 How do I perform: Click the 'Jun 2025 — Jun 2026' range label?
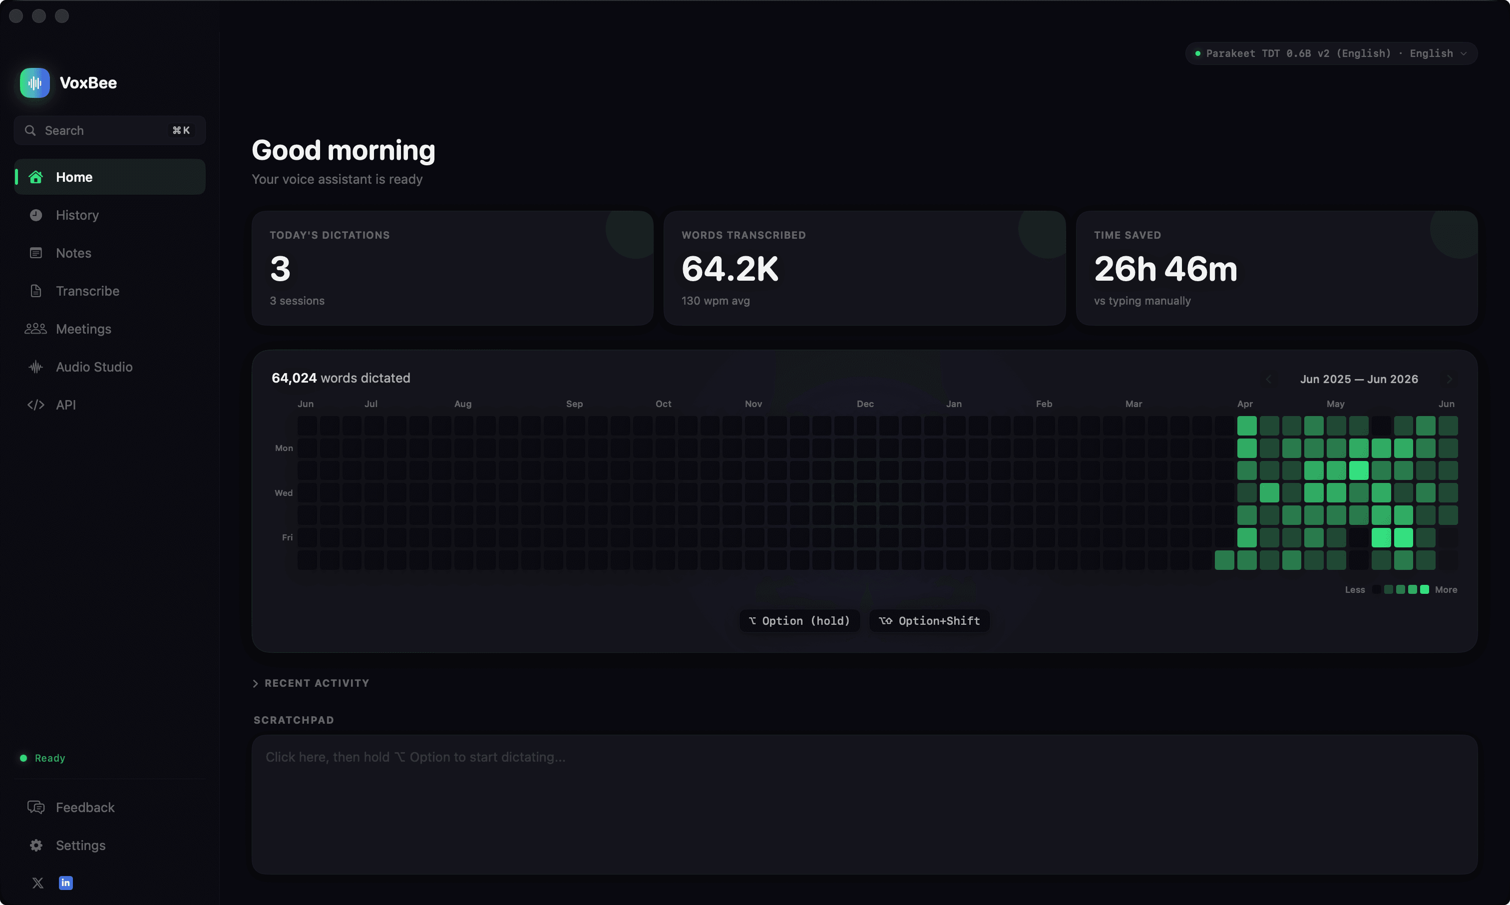1359,379
